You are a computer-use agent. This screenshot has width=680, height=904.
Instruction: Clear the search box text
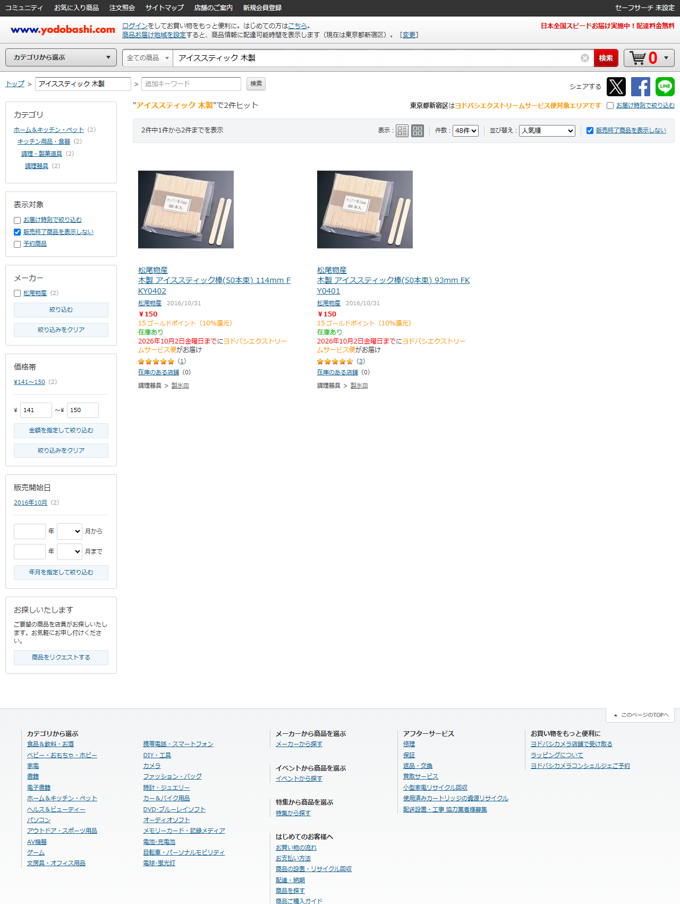point(585,58)
